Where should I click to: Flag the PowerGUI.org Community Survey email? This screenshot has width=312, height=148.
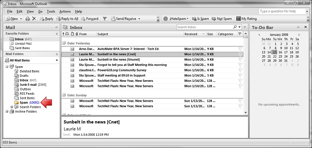pyautogui.click(x=240, y=70)
